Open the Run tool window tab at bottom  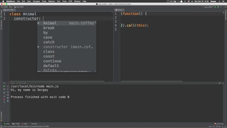[7, 124]
